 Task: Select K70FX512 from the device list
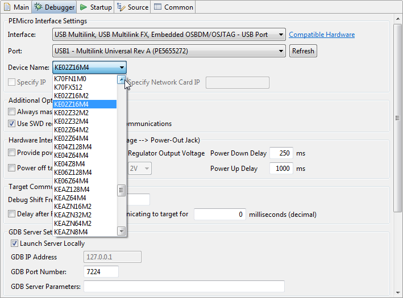(x=85, y=87)
